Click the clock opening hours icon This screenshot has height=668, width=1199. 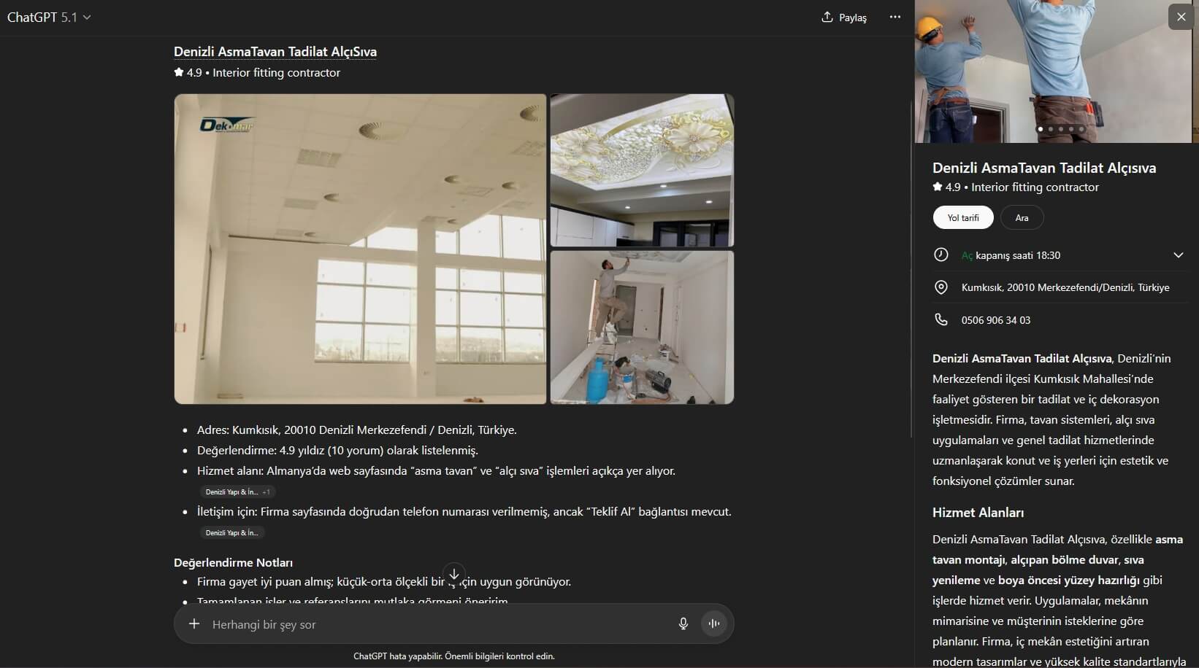point(941,255)
